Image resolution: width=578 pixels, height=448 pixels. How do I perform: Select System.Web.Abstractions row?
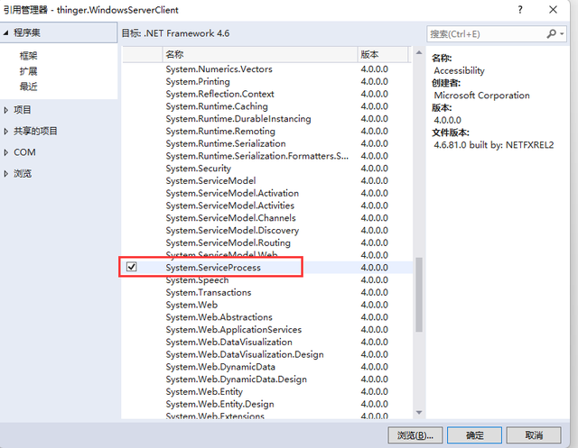(267, 317)
